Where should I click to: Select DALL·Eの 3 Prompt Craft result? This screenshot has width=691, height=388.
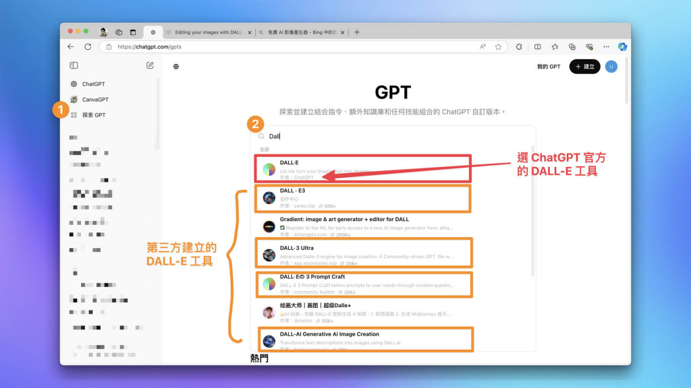point(364,284)
